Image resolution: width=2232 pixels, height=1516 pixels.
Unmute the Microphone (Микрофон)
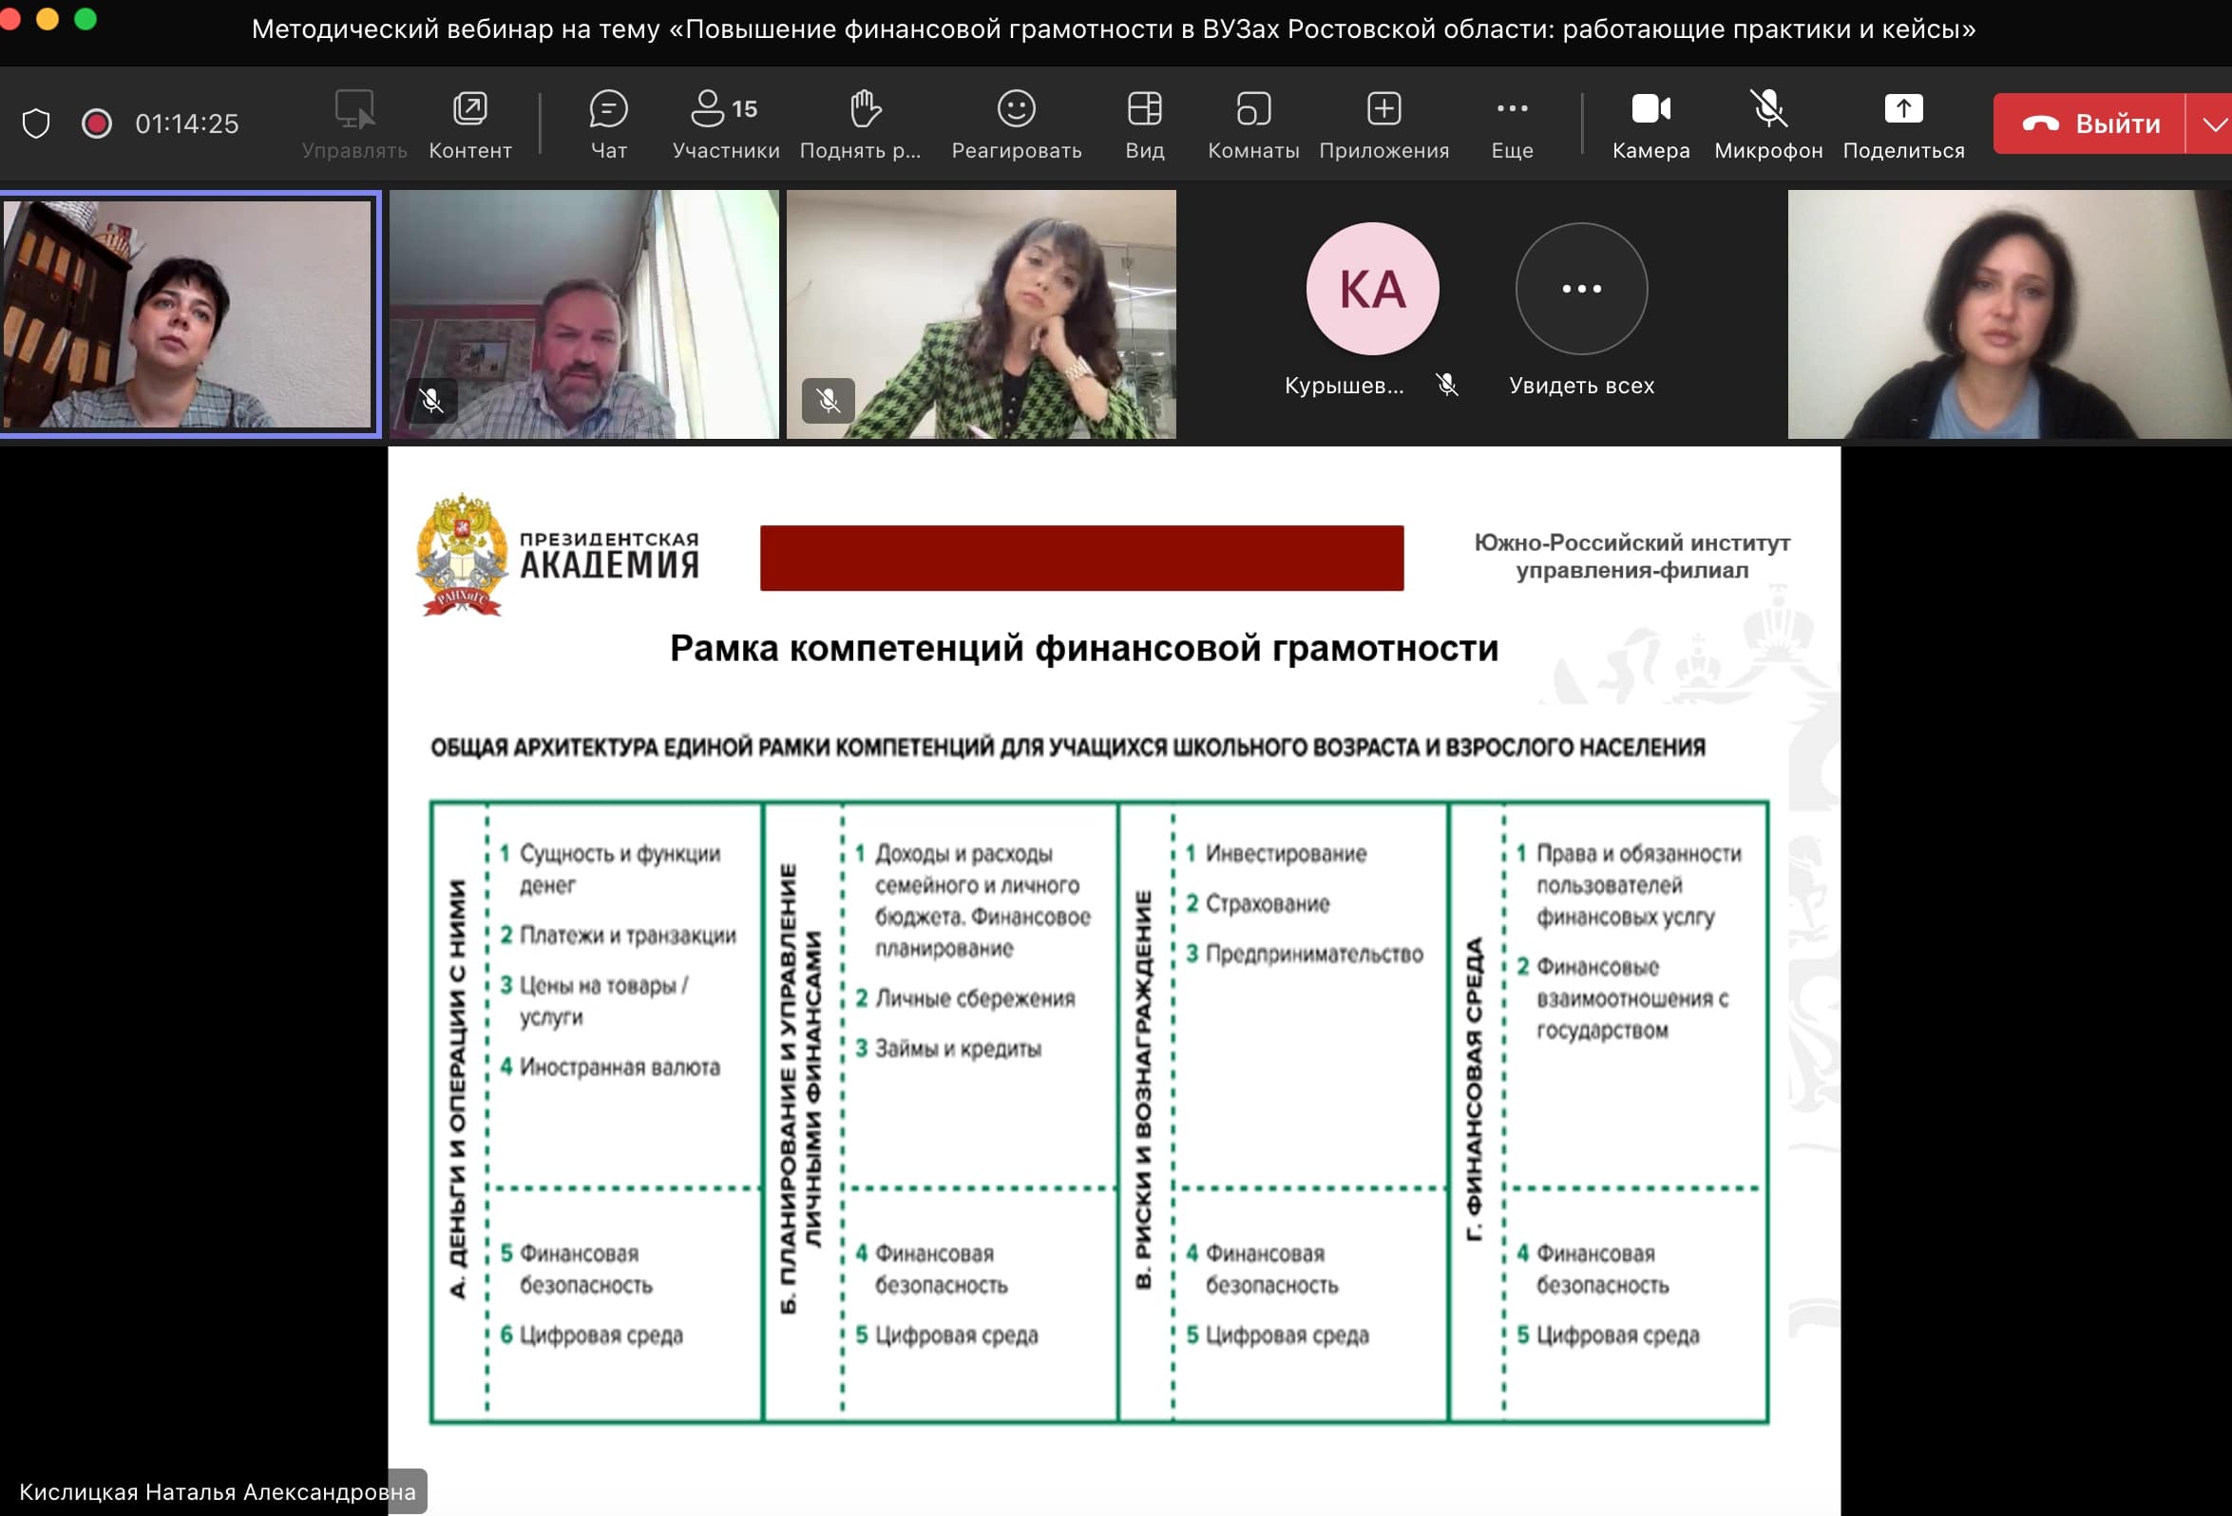coord(1767,123)
